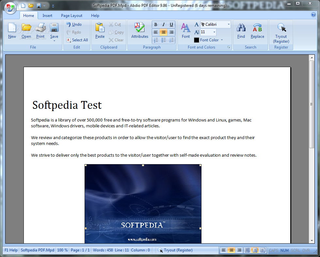Print the document using the Print button

click(x=40, y=31)
